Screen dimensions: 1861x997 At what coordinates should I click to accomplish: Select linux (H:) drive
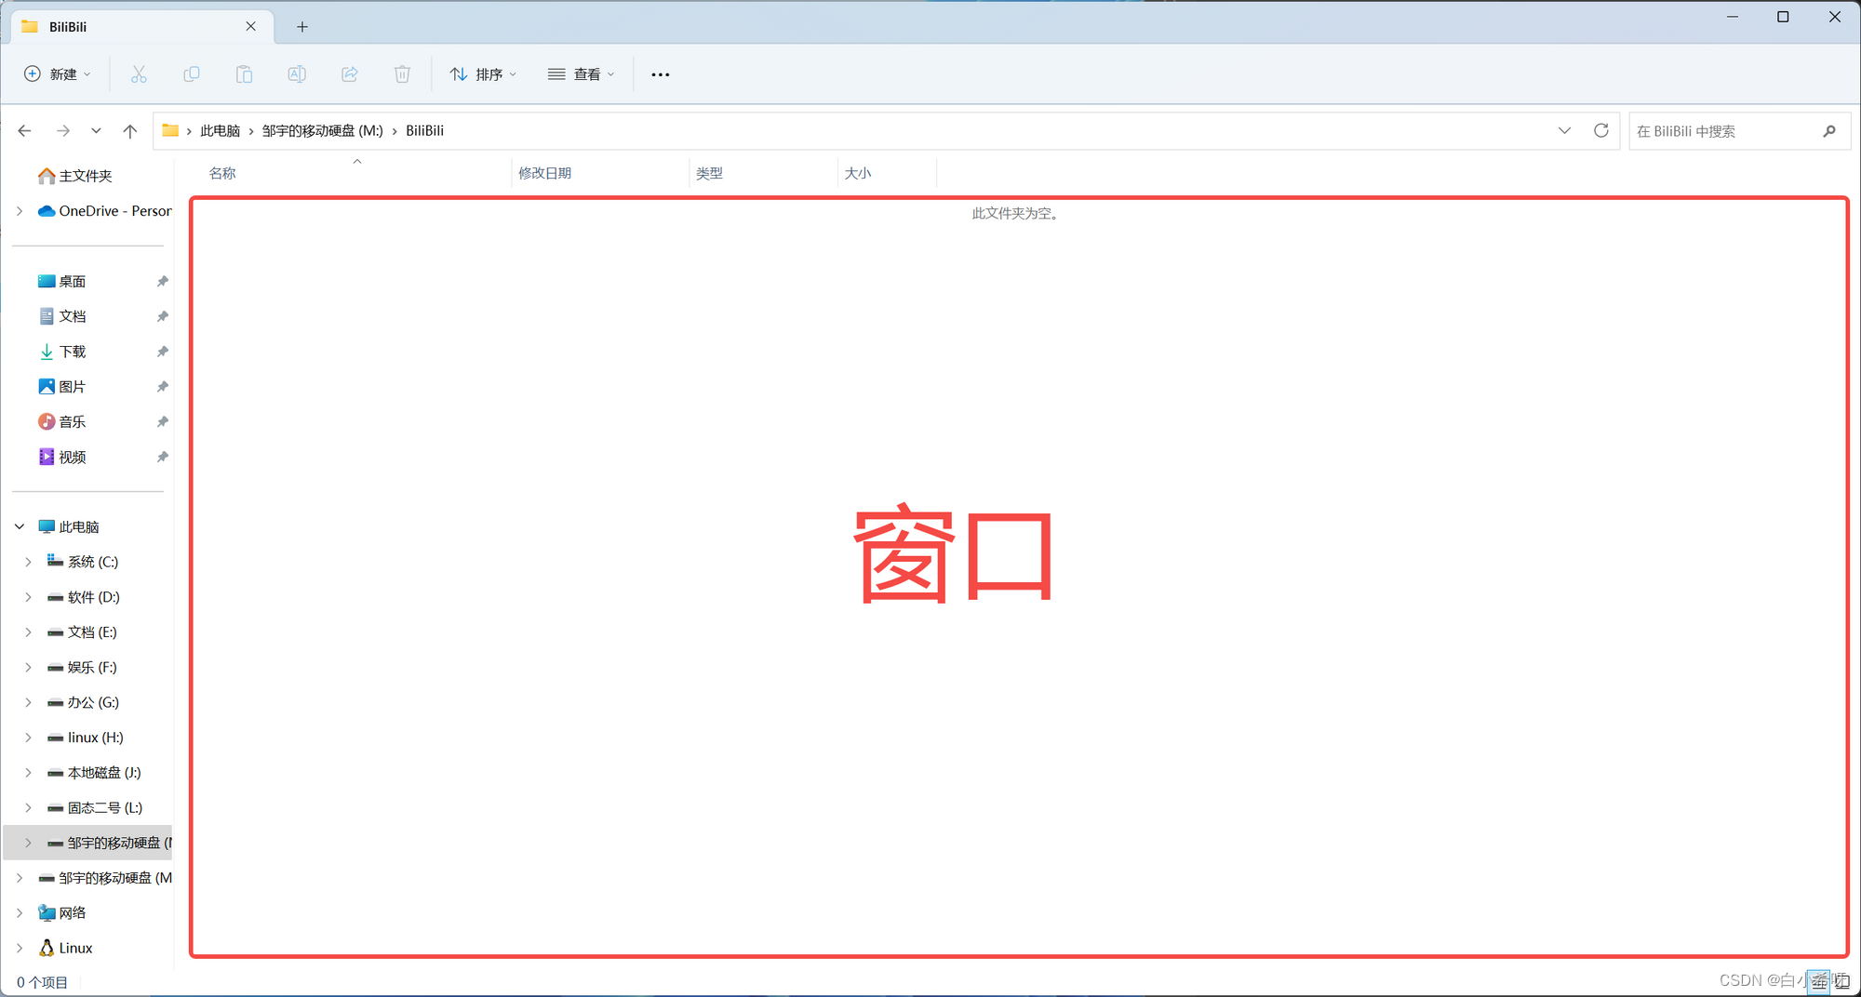coord(86,738)
